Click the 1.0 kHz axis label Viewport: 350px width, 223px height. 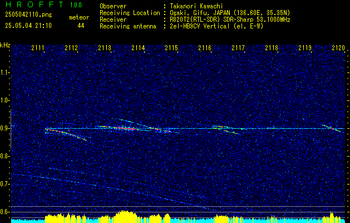(4, 101)
